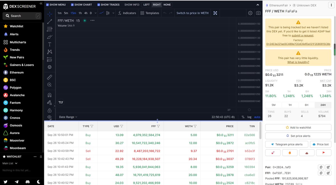Viewport: 336px width, 185px height.
Task: Open the Fibonacci retracement tool
Action: tap(50, 29)
